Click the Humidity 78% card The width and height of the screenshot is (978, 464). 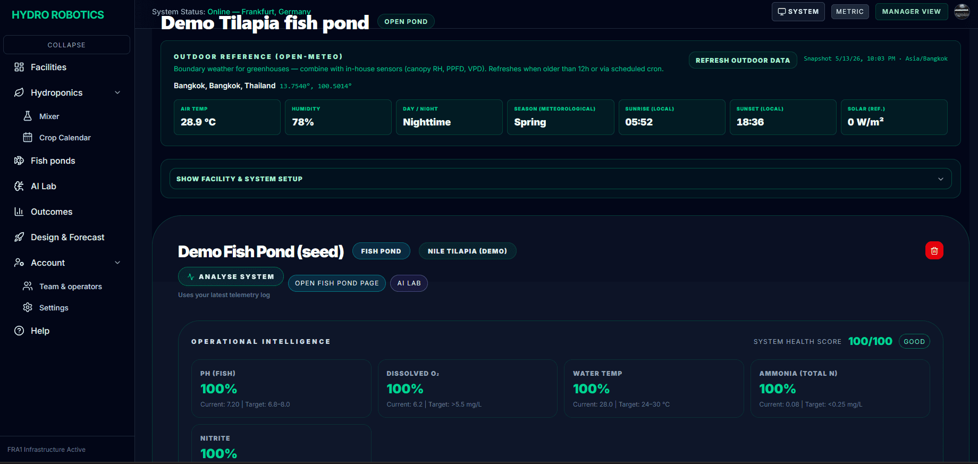(x=338, y=117)
